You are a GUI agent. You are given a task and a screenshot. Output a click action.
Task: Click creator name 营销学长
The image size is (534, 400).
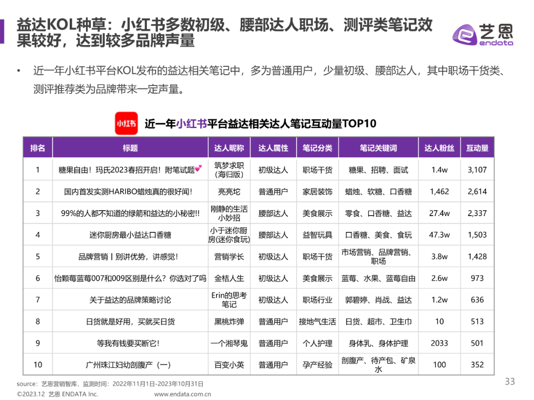[x=229, y=257]
